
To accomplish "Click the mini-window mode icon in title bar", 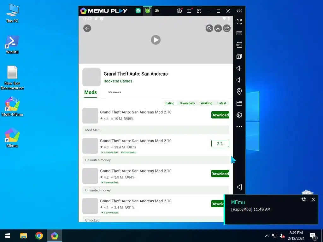I will 199,11.
